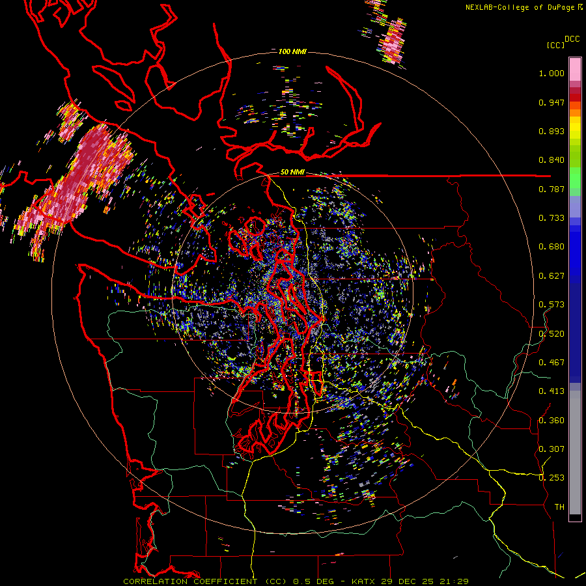Select the 0.840 scale value label
Viewport: 586px width, 586px height.
tap(551, 160)
